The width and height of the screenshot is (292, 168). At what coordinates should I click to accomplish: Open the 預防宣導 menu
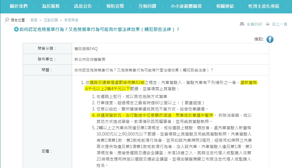click(x=115, y=6)
